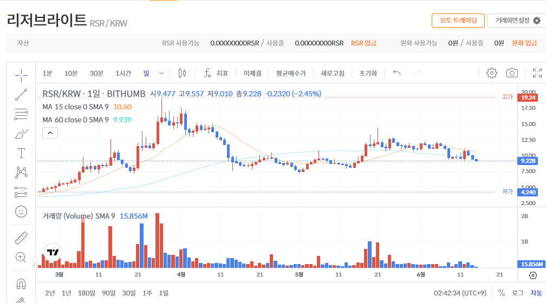The height and width of the screenshot is (303, 546).
Task: Click the 6월 time axis label
Action: [421, 274]
